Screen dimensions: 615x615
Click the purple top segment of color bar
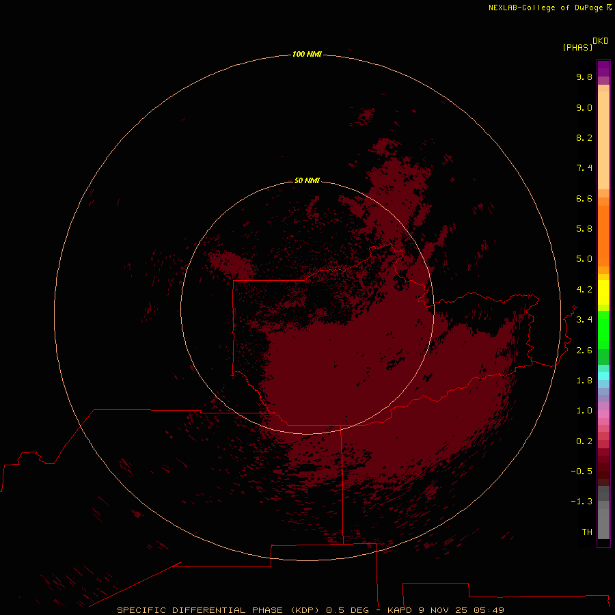pos(603,68)
